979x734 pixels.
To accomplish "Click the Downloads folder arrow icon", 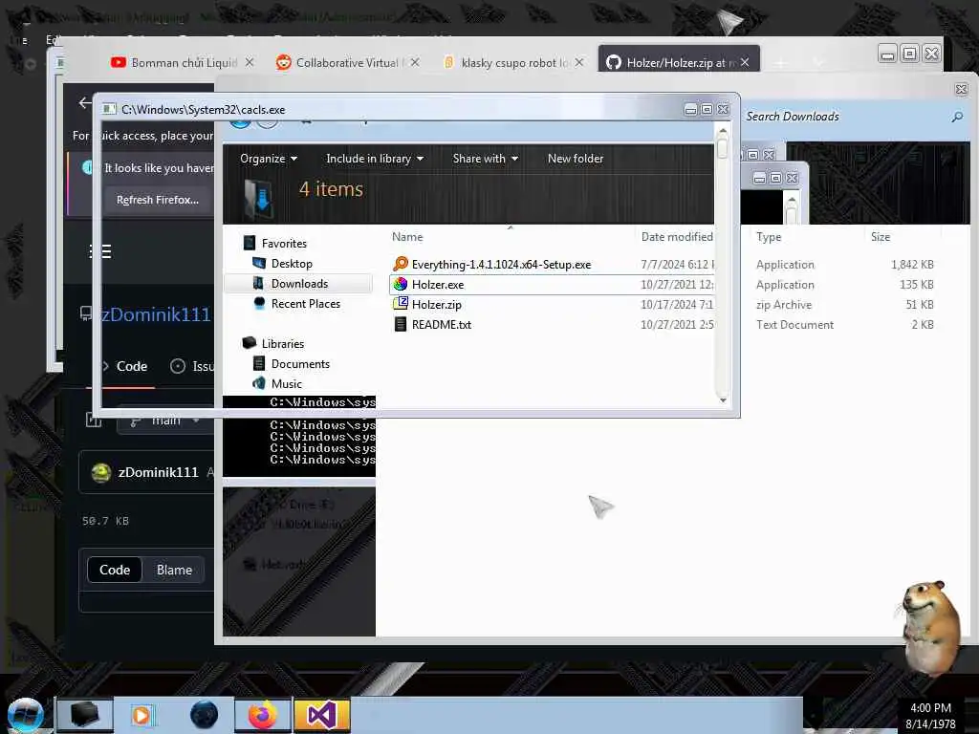I will 258,197.
